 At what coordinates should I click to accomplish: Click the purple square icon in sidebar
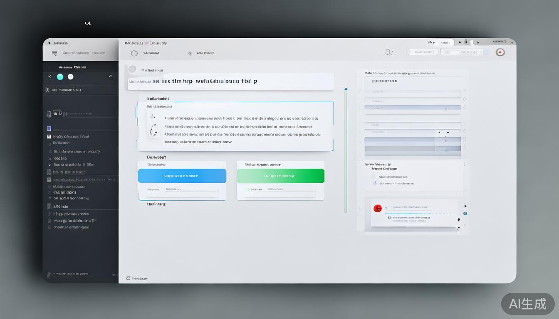click(49, 129)
